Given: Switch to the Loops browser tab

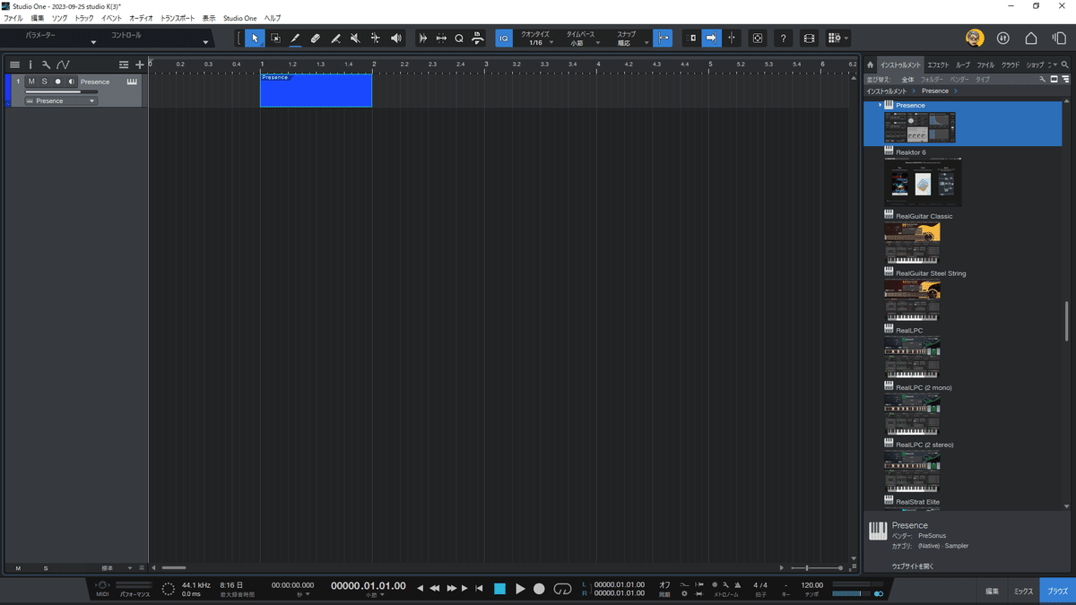Looking at the screenshot, I should click(x=963, y=65).
